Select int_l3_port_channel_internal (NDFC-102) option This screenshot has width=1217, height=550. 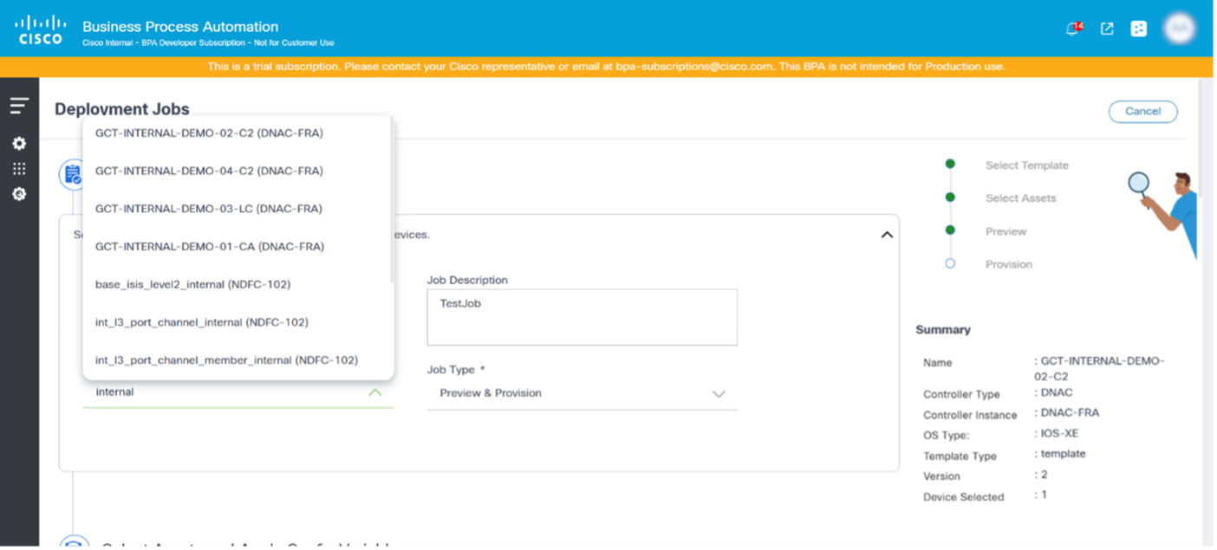237,322
